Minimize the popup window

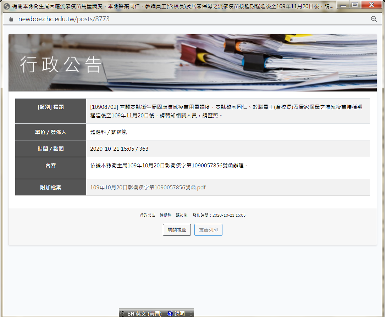tap(343, 5)
